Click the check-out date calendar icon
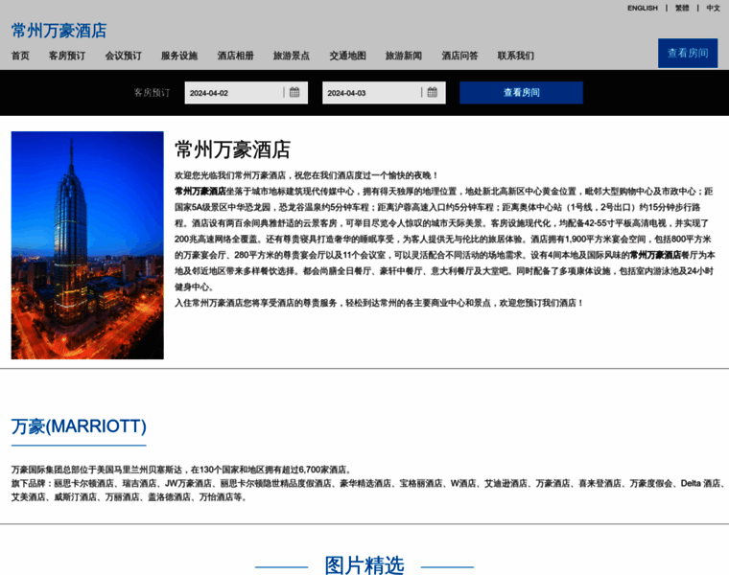The height and width of the screenshot is (575, 729). coord(432,93)
